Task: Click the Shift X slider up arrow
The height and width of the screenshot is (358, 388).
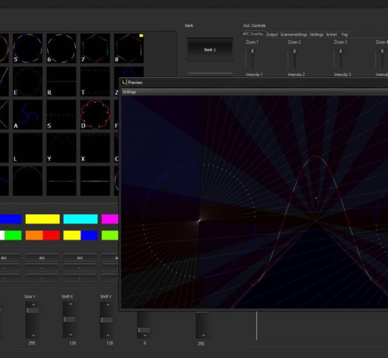Action: pyautogui.click(x=70, y=304)
